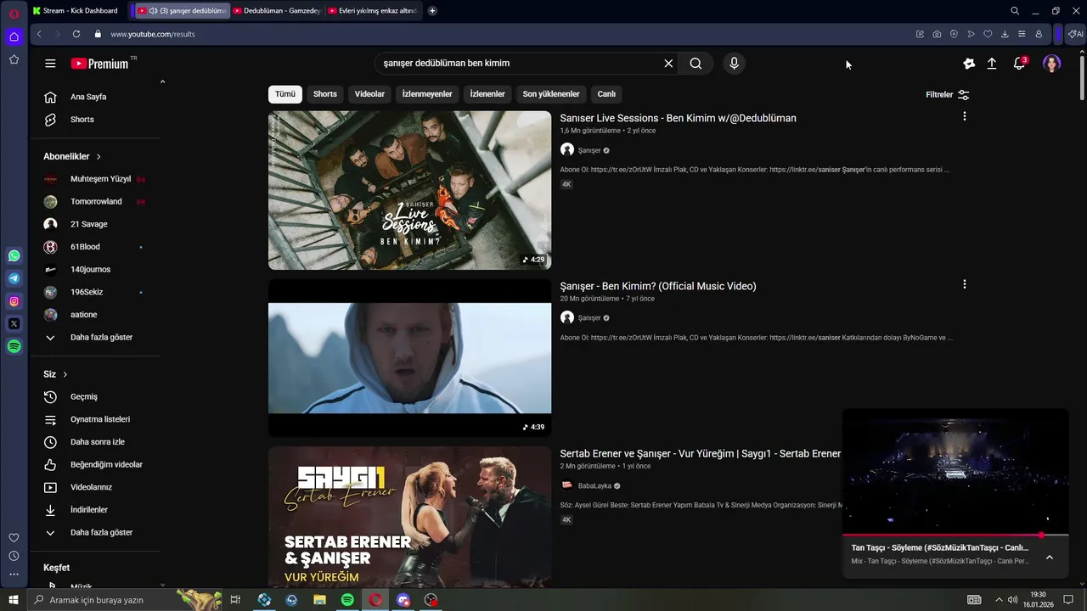Viewport: 1087px width, 611px height.
Task: Click the Opera sidebar heart icon
Action: pos(14,538)
